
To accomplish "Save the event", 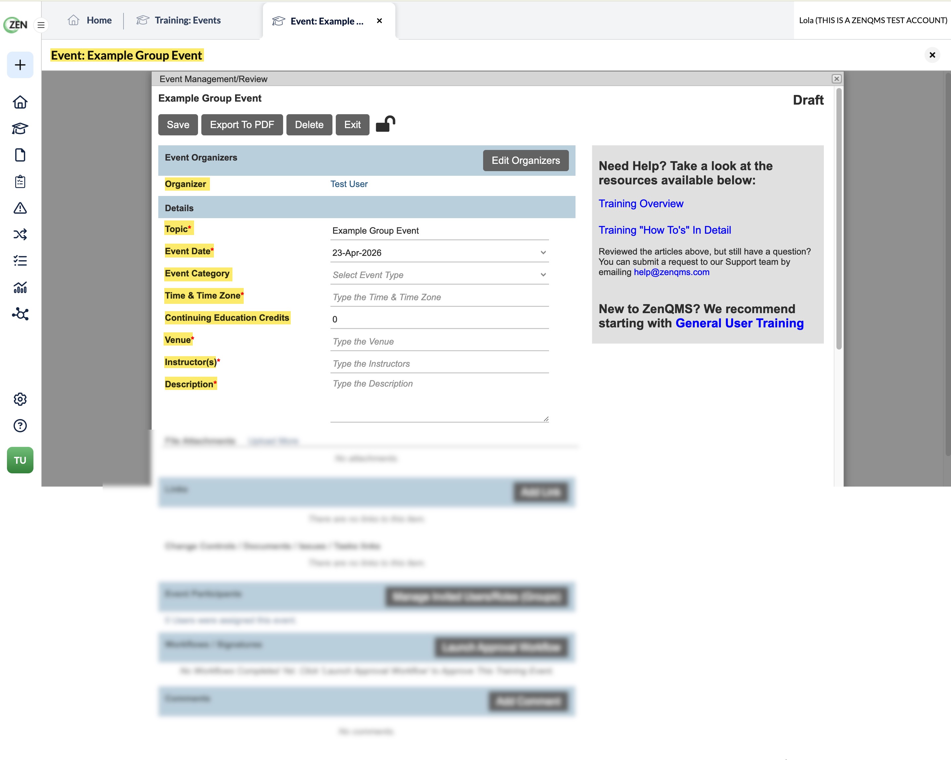I will pos(178,125).
